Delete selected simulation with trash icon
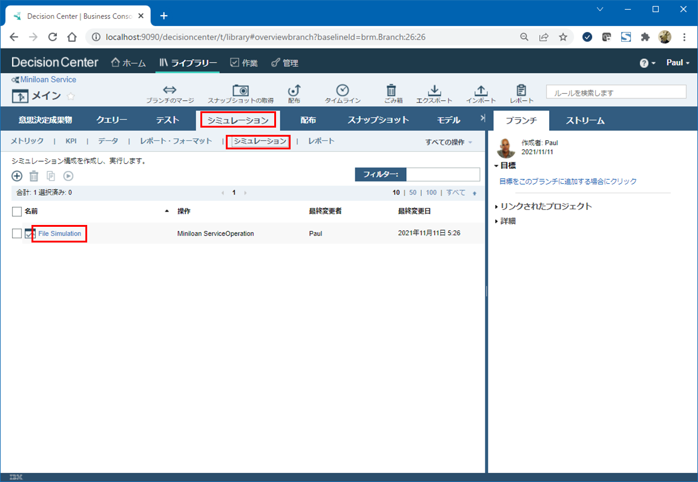 34,176
